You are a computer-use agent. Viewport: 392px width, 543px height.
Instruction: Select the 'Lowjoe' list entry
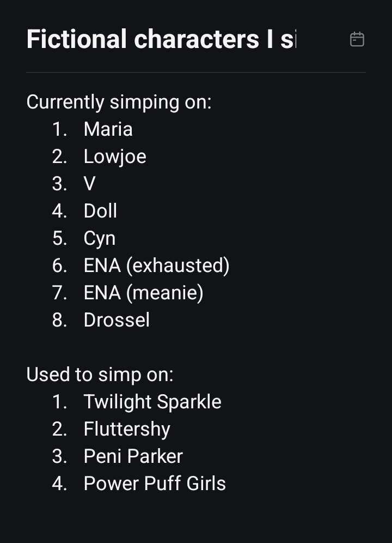click(115, 157)
